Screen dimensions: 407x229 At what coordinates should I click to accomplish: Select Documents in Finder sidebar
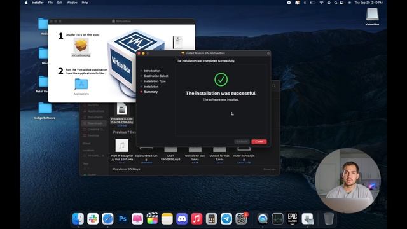pyautogui.click(x=94, y=117)
